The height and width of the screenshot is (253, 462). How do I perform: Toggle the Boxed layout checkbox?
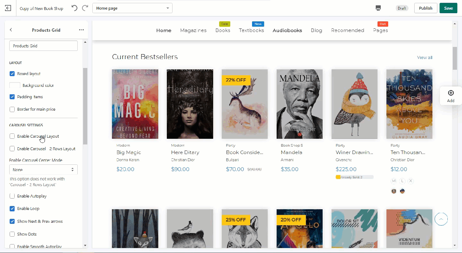point(12,74)
